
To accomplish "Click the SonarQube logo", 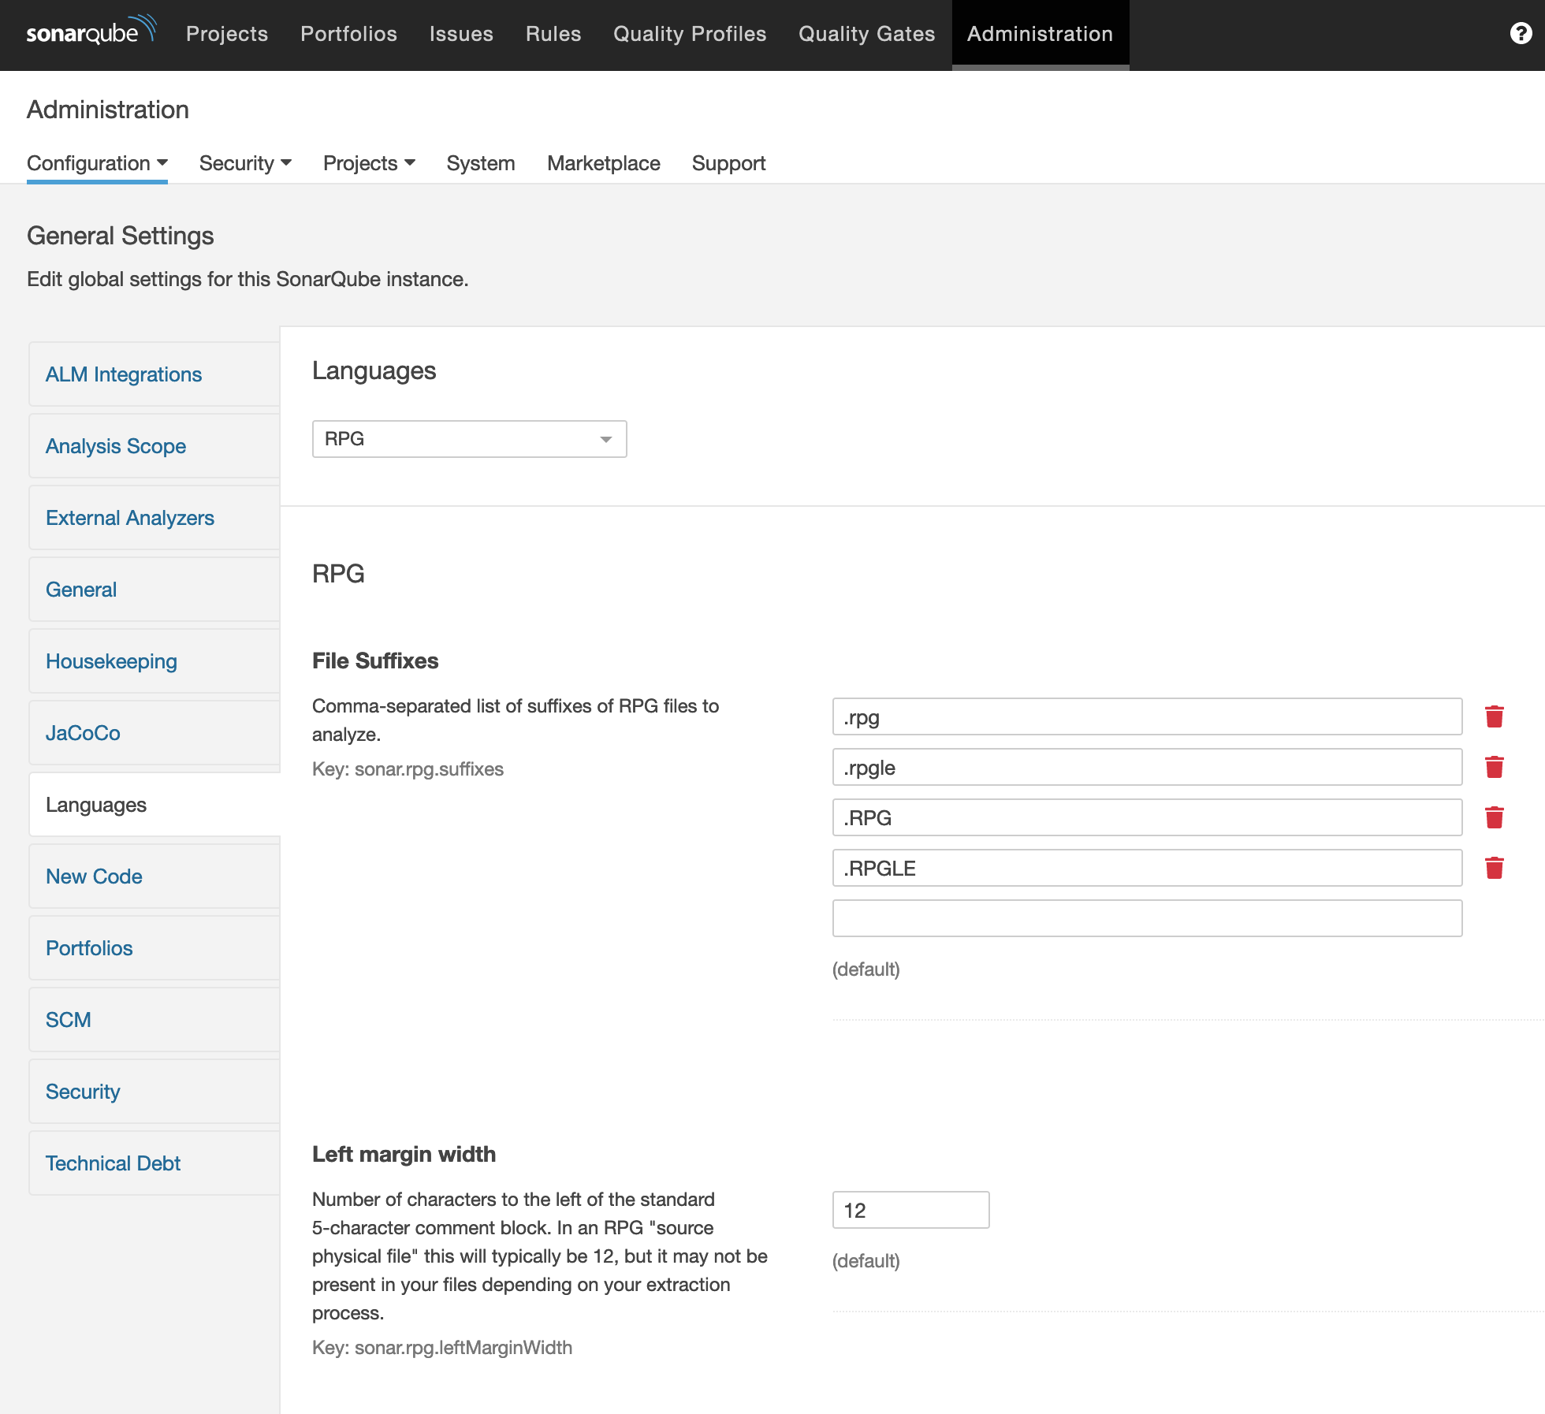I will (x=91, y=32).
